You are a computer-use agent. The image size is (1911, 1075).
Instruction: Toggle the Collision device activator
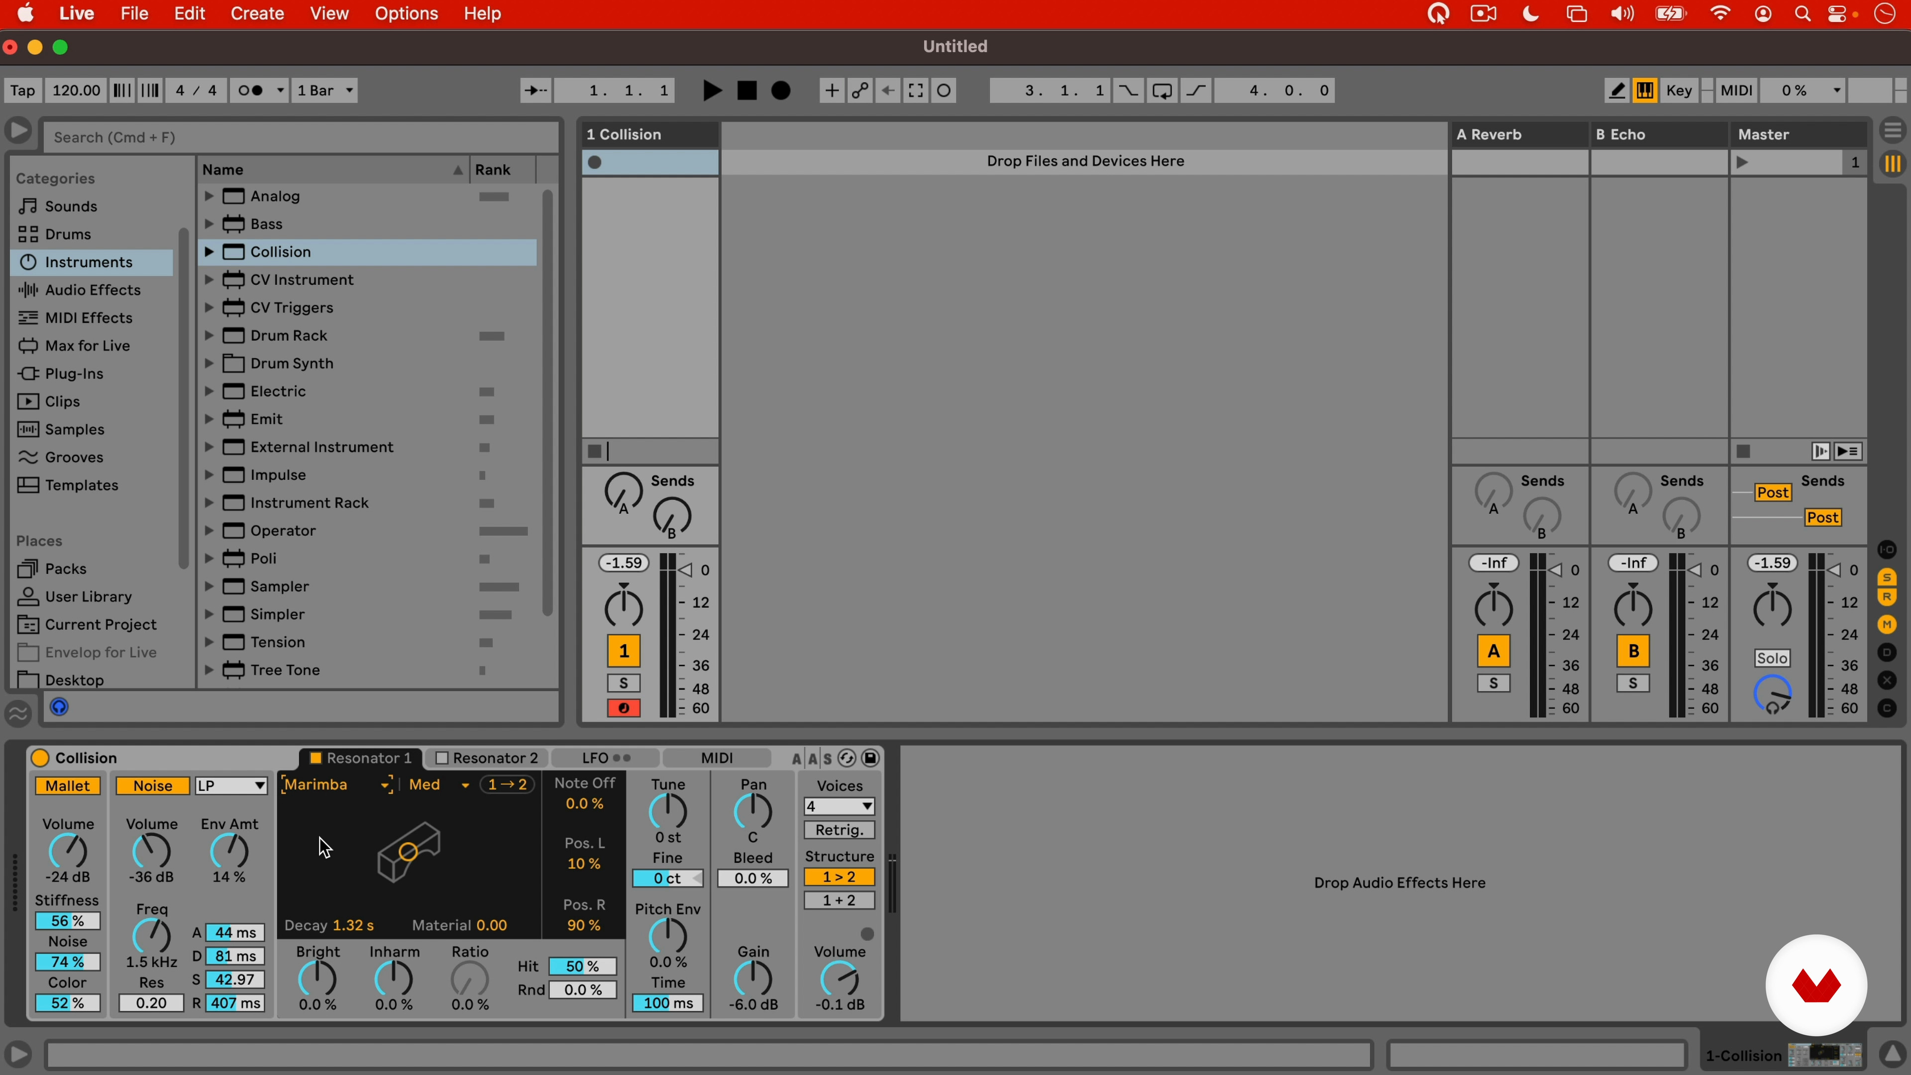point(40,757)
